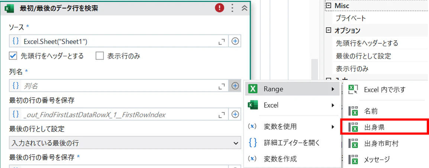429x168 pixels.
Task: Choose 変数を作成 menu entry
Action: point(292,159)
